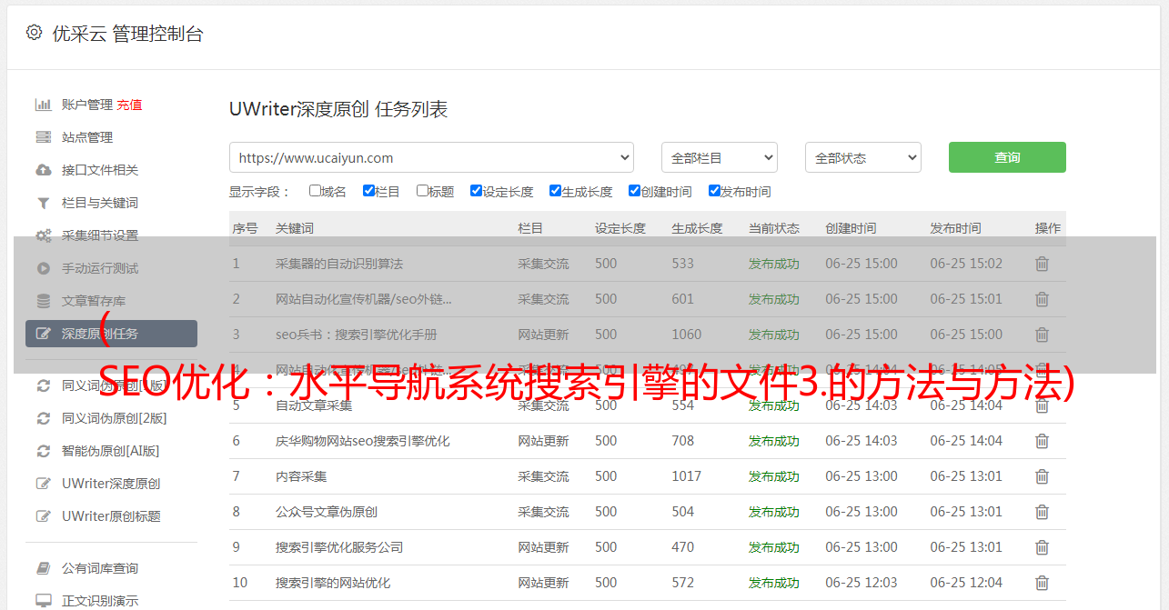Delete the 公众号文章伪原创 task row
Screen dimensions: 1169x610
pos(1042,512)
